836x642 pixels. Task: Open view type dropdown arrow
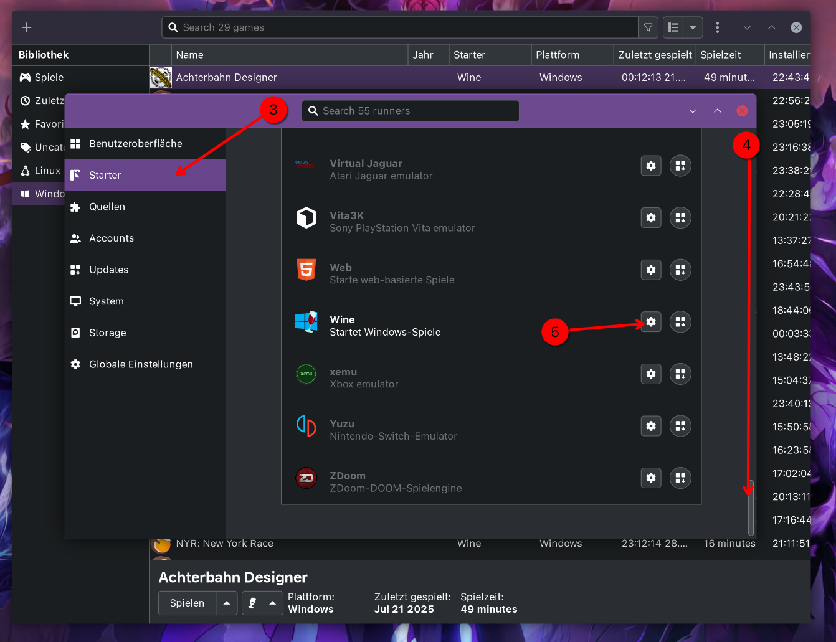[x=693, y=27]
